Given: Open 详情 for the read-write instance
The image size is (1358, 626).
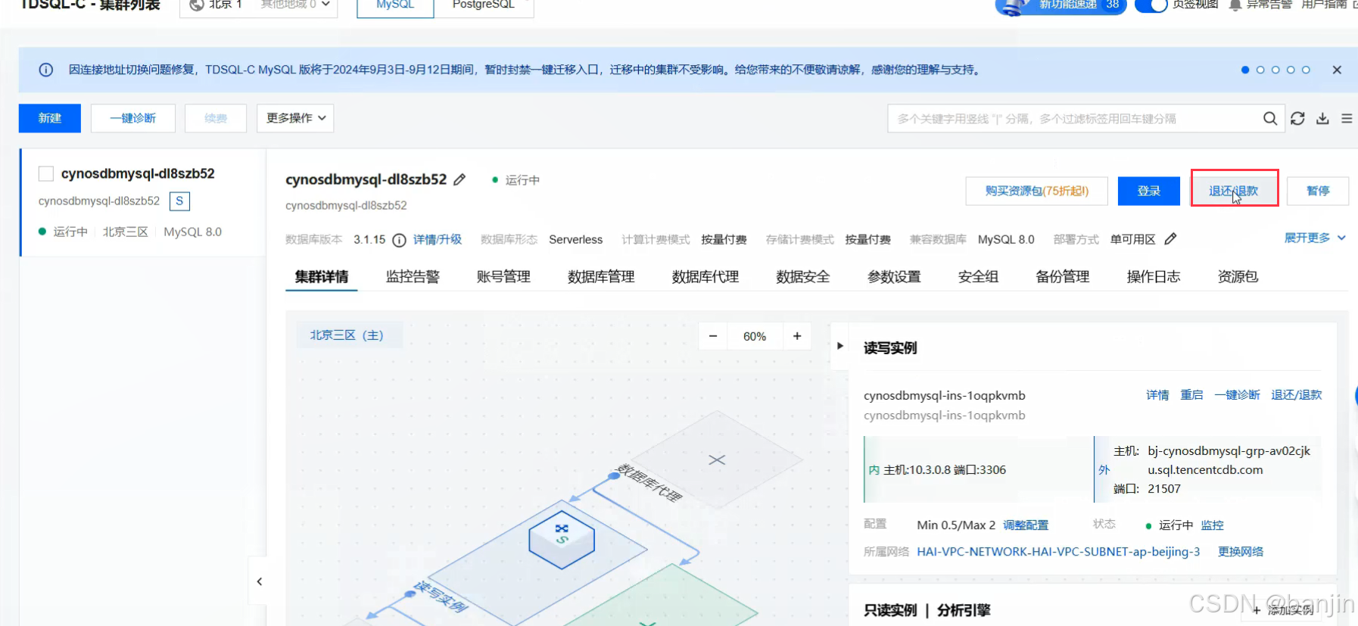Looking at the screenshot, I should click(x=1157, y=395).
